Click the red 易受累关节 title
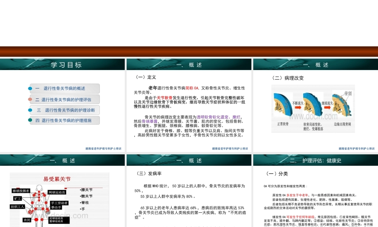This screenshot has height=227, width=378. pos(57,179)
